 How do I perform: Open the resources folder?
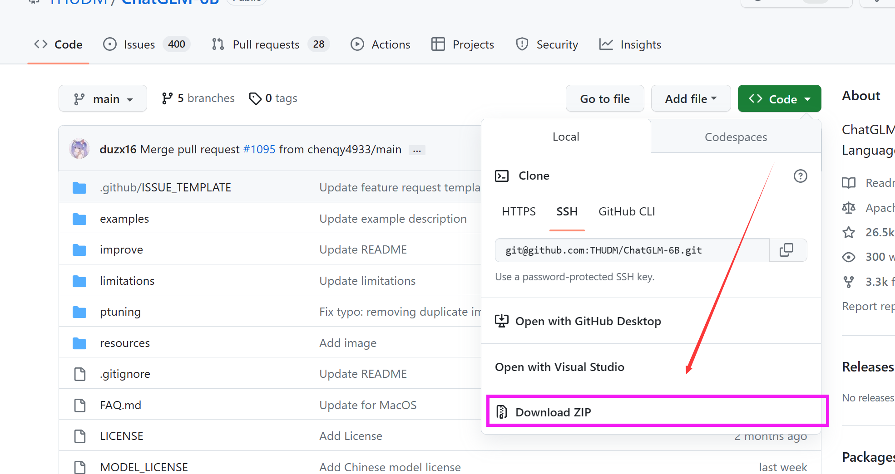point(125,343)
